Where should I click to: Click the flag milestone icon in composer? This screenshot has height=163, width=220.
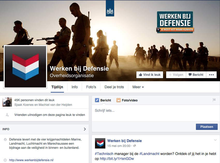[x=214, y=100]
